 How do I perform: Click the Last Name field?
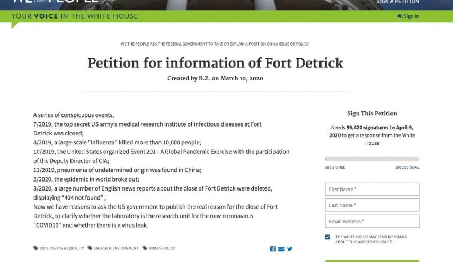point(372,205)
